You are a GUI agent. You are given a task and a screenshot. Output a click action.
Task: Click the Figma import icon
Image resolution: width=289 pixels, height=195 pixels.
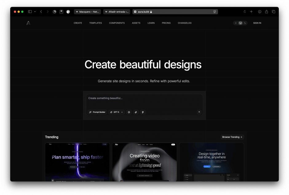click(143, 112)
